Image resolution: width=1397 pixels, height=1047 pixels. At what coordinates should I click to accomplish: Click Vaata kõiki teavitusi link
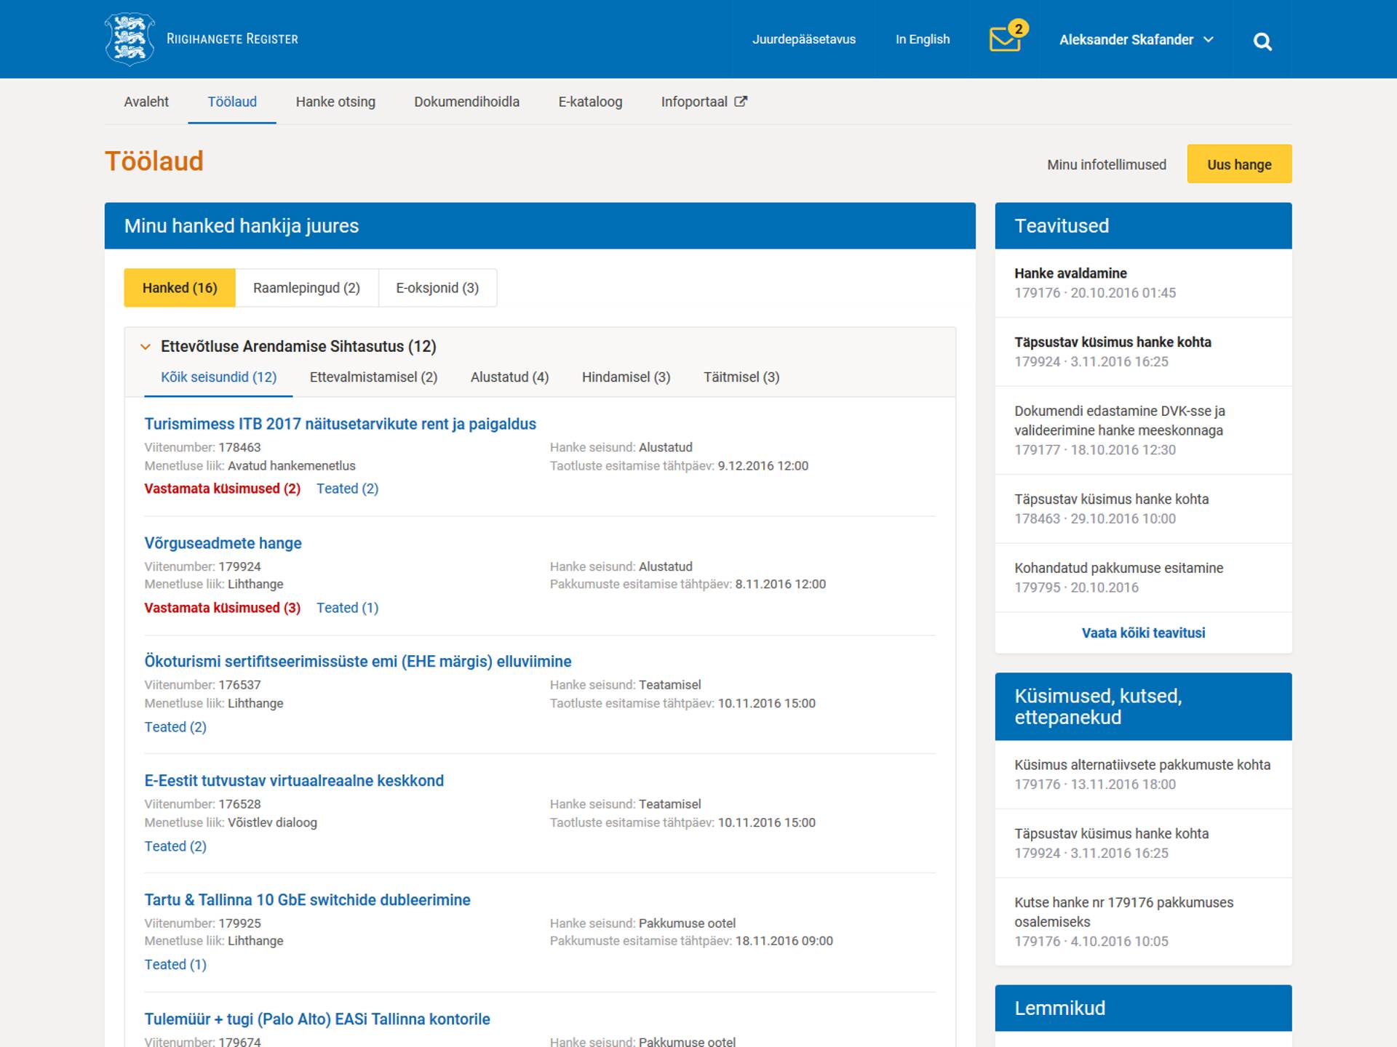click(1142, 633)
